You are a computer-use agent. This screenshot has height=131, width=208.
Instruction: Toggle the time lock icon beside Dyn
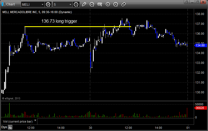tap(10, 127)
